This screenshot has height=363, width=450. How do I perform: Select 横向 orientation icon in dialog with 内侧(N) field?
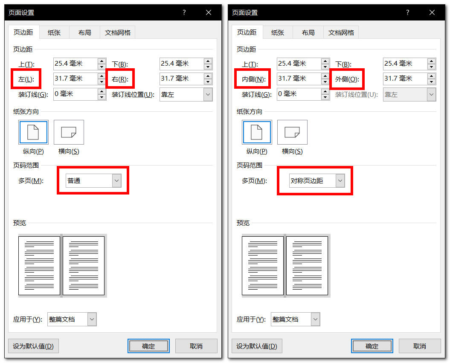[x=292, y=132]
